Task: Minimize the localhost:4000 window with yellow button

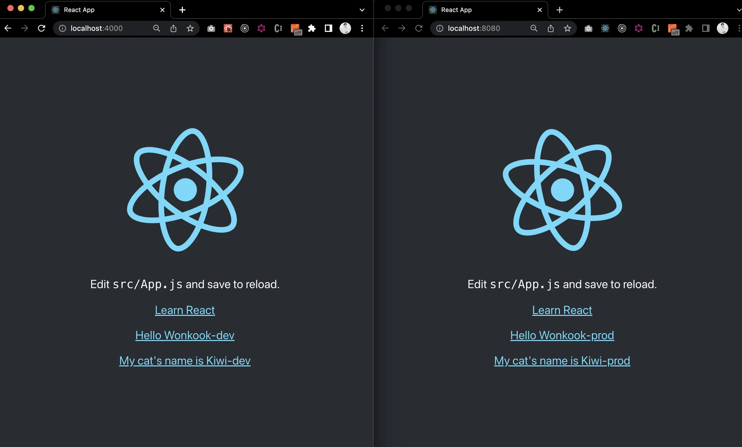Action: [x=21, y=8]
